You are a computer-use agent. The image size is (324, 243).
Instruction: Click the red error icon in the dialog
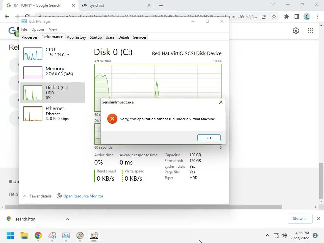pos(112,119)
